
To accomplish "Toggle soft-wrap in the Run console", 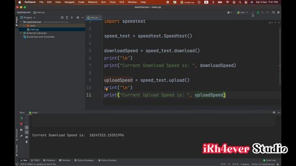I will (27, 127).
